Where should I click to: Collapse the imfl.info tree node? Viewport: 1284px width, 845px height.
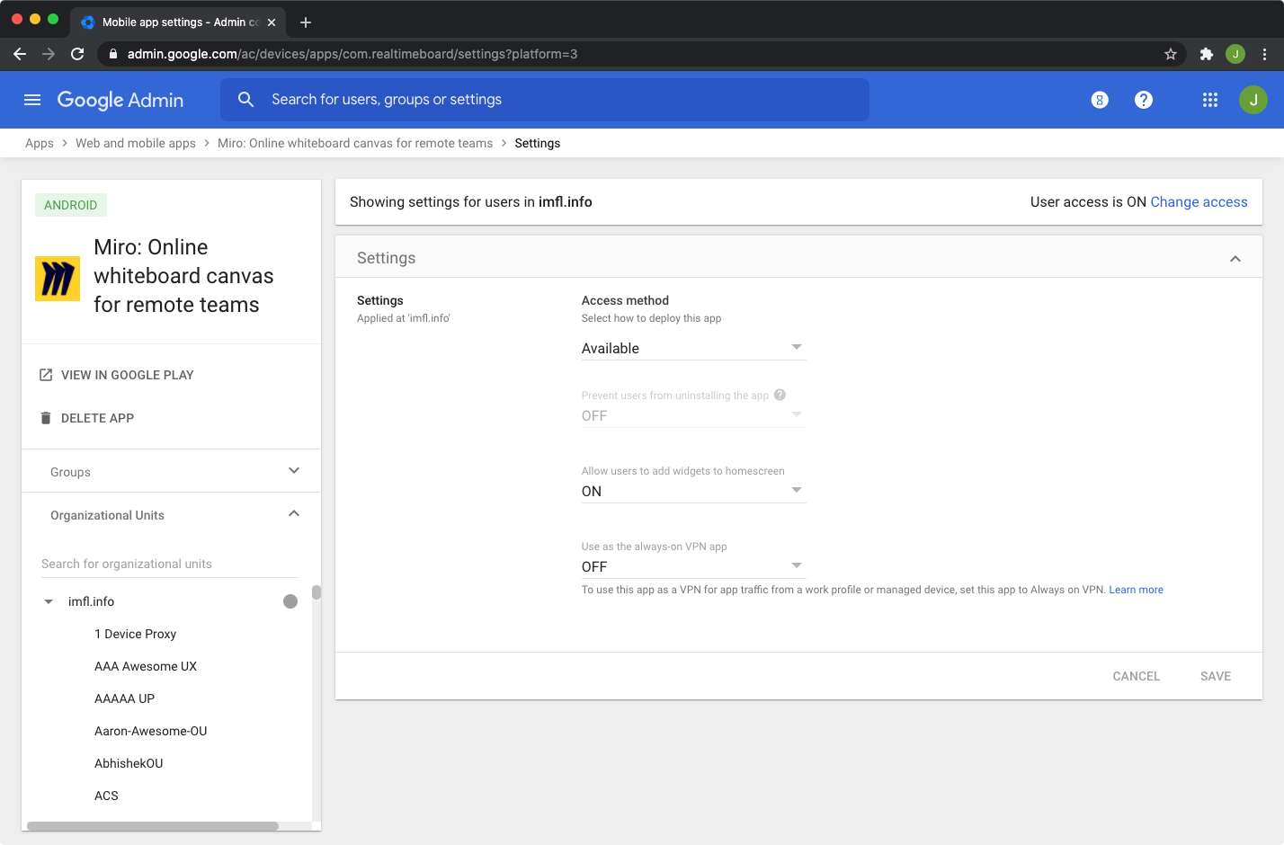49,601
